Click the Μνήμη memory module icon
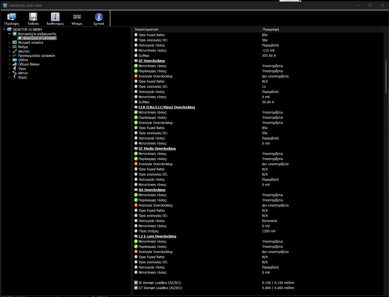 pos(77,17)
